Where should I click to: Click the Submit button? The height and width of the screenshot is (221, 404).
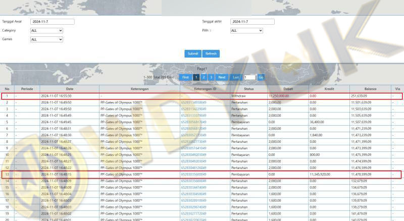tap(193, 53)
